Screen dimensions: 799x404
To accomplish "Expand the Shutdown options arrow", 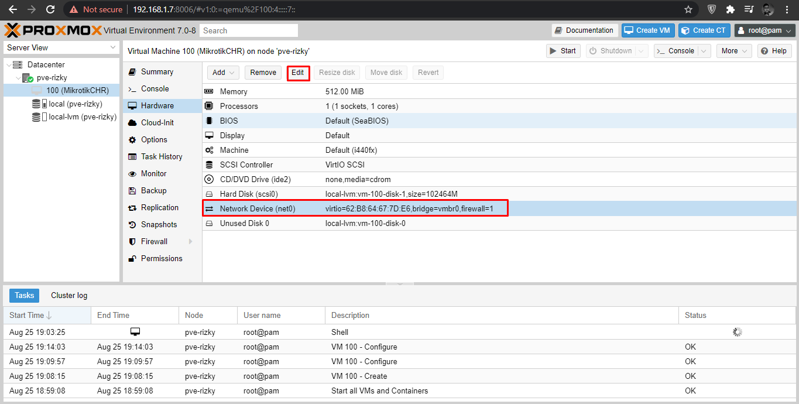I will coord(642,51).
